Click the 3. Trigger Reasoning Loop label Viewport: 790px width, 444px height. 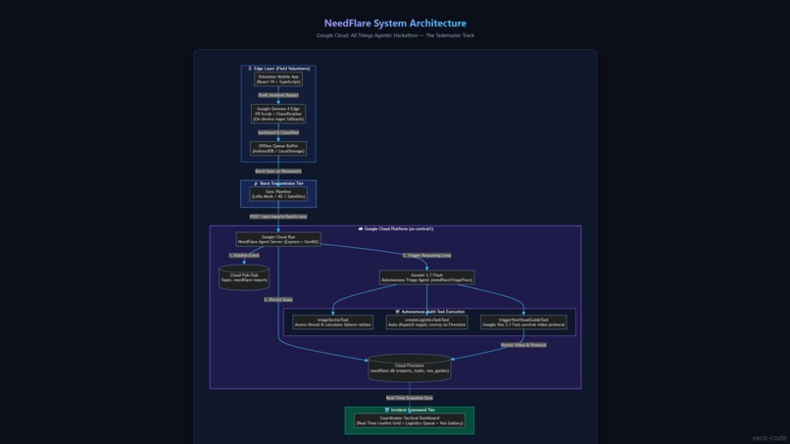click(426, 255)
